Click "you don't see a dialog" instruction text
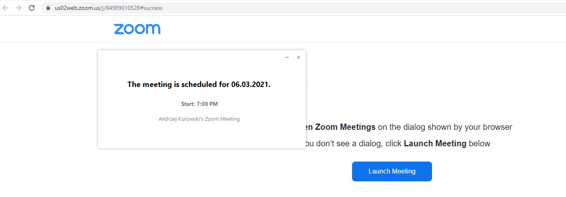This screenshot has width=566, height=197. click(x=343, y=144)
